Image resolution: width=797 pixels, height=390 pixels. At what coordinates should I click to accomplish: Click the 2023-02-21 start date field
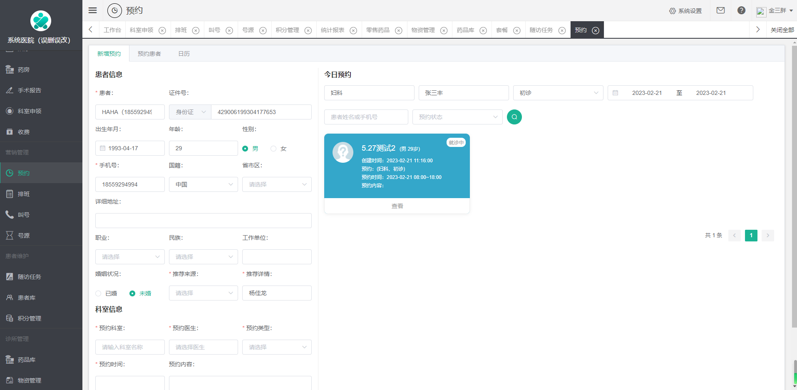647,93
